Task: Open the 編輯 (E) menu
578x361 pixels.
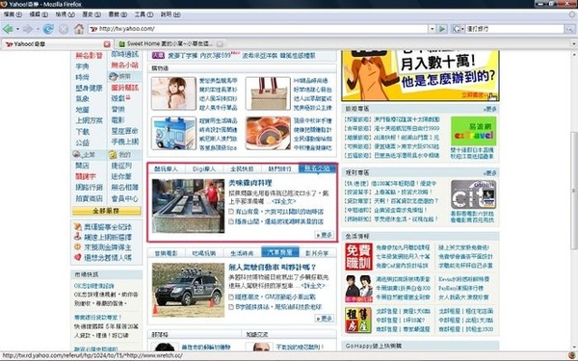Action: tap(39, 14)
